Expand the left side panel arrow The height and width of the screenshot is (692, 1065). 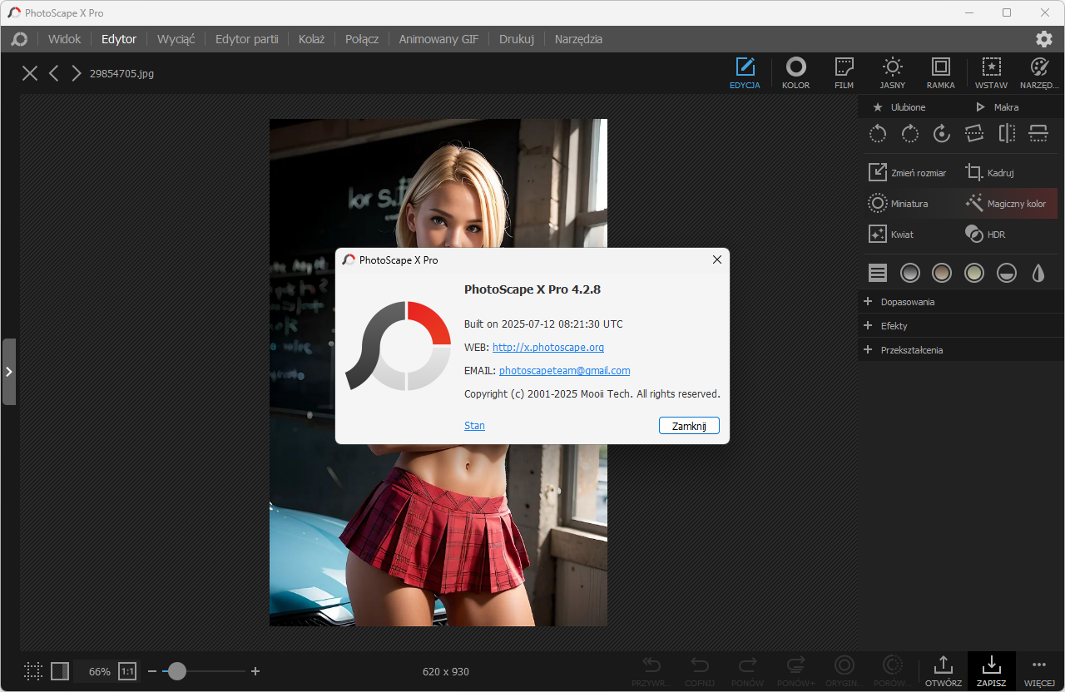point(9,372)
